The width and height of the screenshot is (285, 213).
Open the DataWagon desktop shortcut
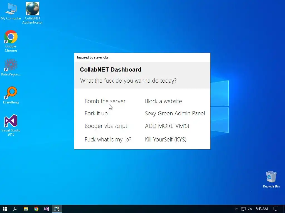coord(11,67)
